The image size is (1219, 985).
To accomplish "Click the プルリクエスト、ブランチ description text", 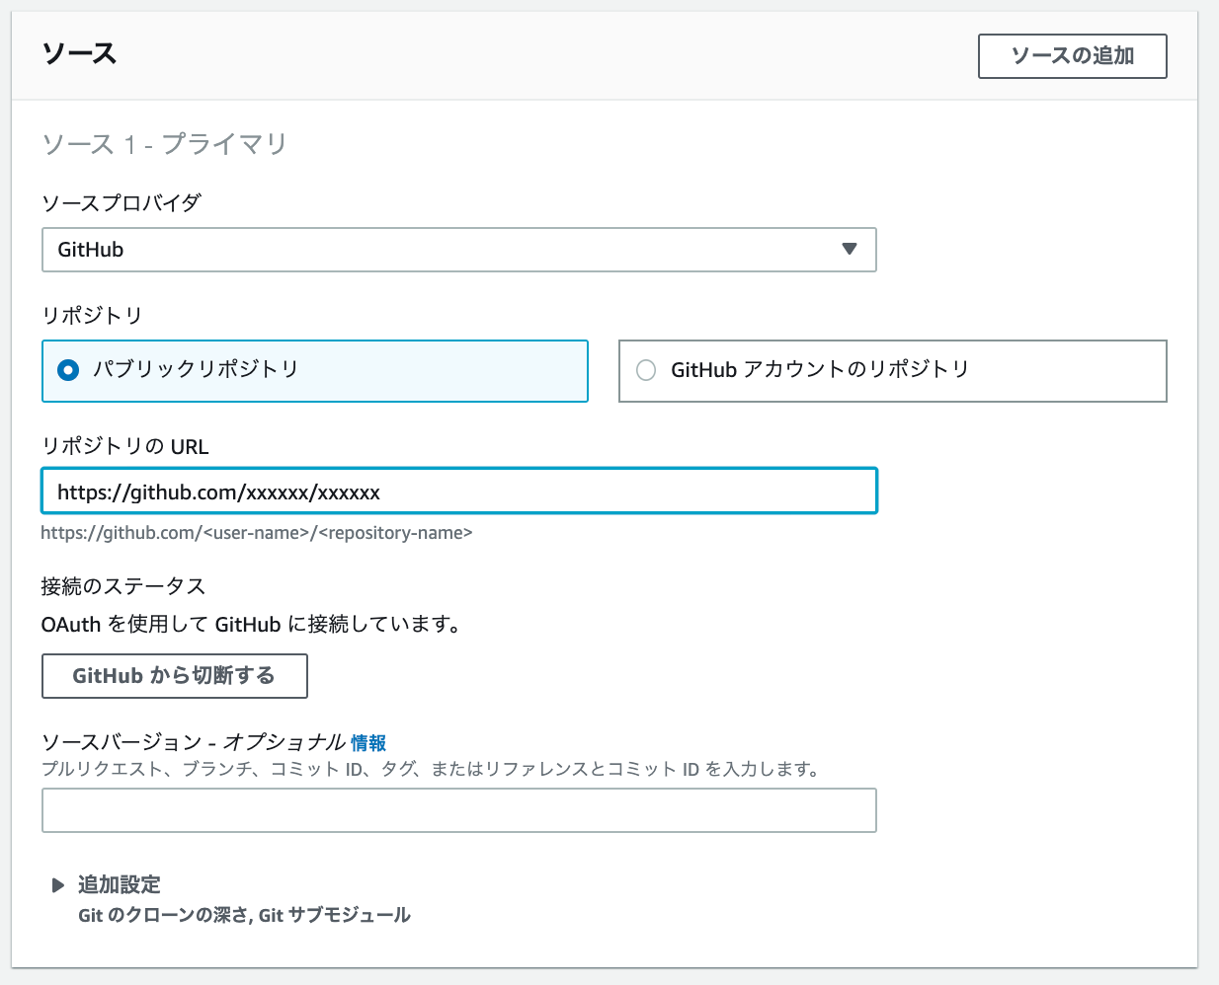I will pos(431,769).
